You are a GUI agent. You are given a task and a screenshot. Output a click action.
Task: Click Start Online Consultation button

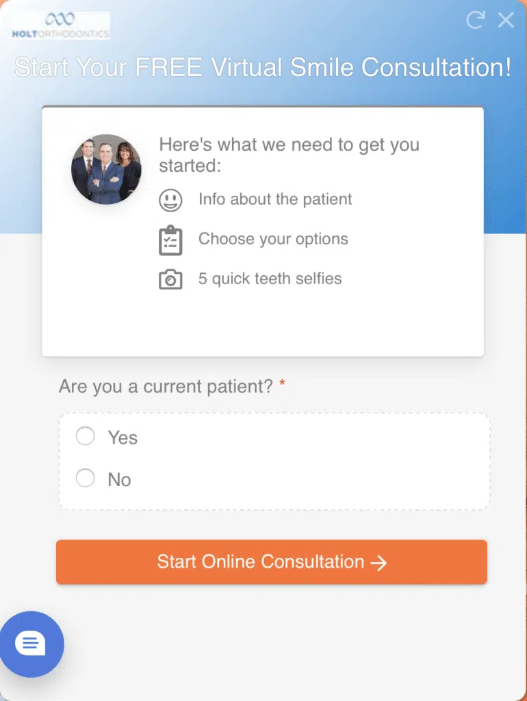[271, 562]
